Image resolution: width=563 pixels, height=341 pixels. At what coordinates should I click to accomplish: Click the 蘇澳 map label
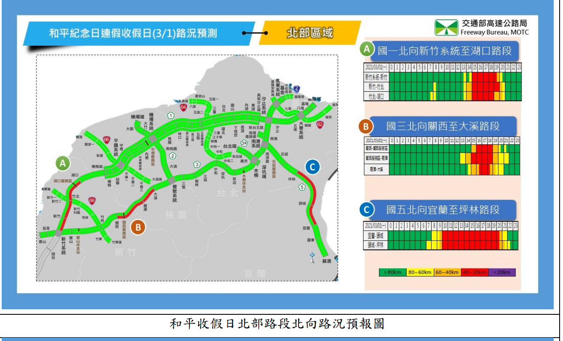point(327,261)
